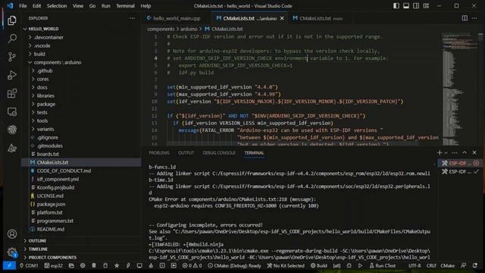Click the full clean trash icon in status bar
The image size is (485, 273).
click(94, 265)
